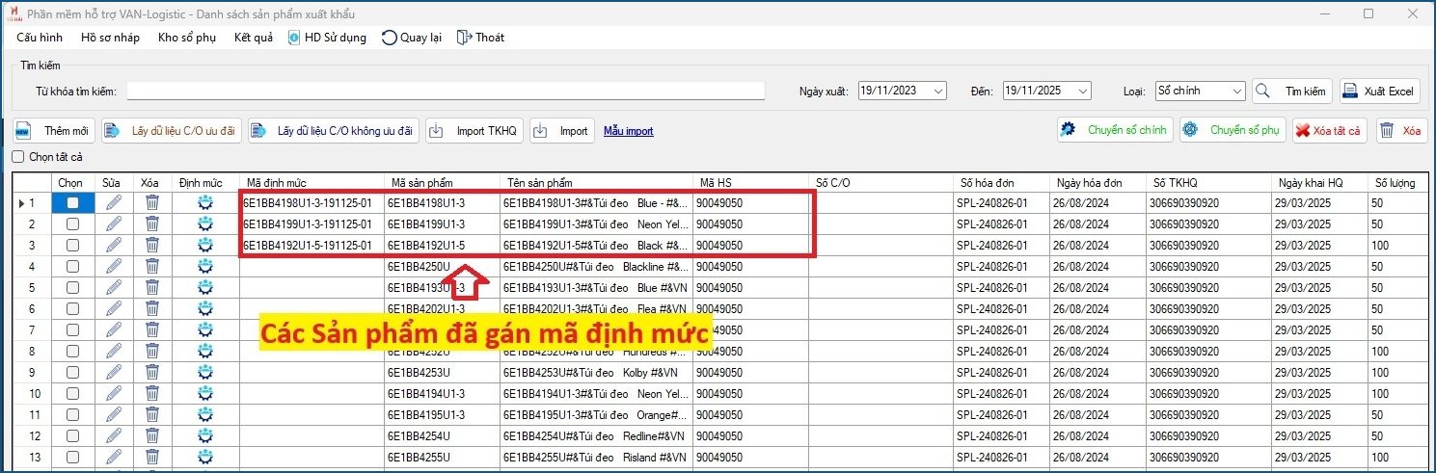Viewport: 1436px width, 473px height.
Task: Open Định mức gear icon in row 12
Action: coord(204,436)
